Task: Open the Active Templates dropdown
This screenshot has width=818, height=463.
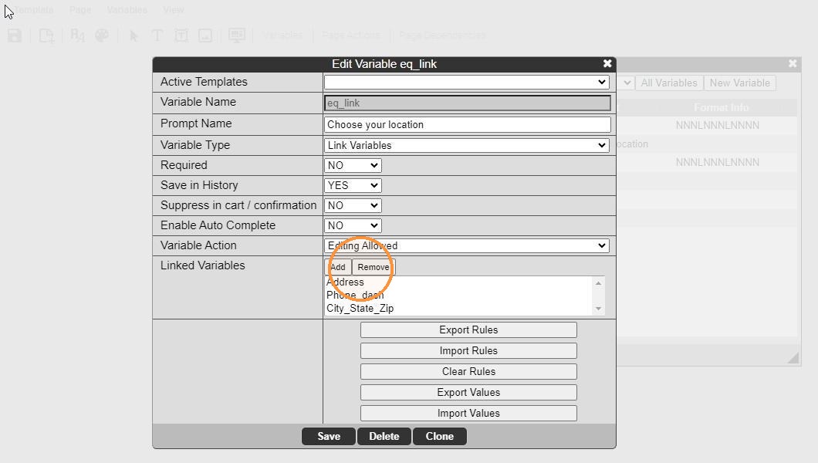Action: 466,82
